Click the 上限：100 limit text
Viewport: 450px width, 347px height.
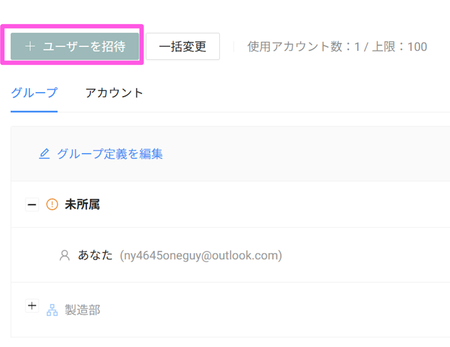399,47
